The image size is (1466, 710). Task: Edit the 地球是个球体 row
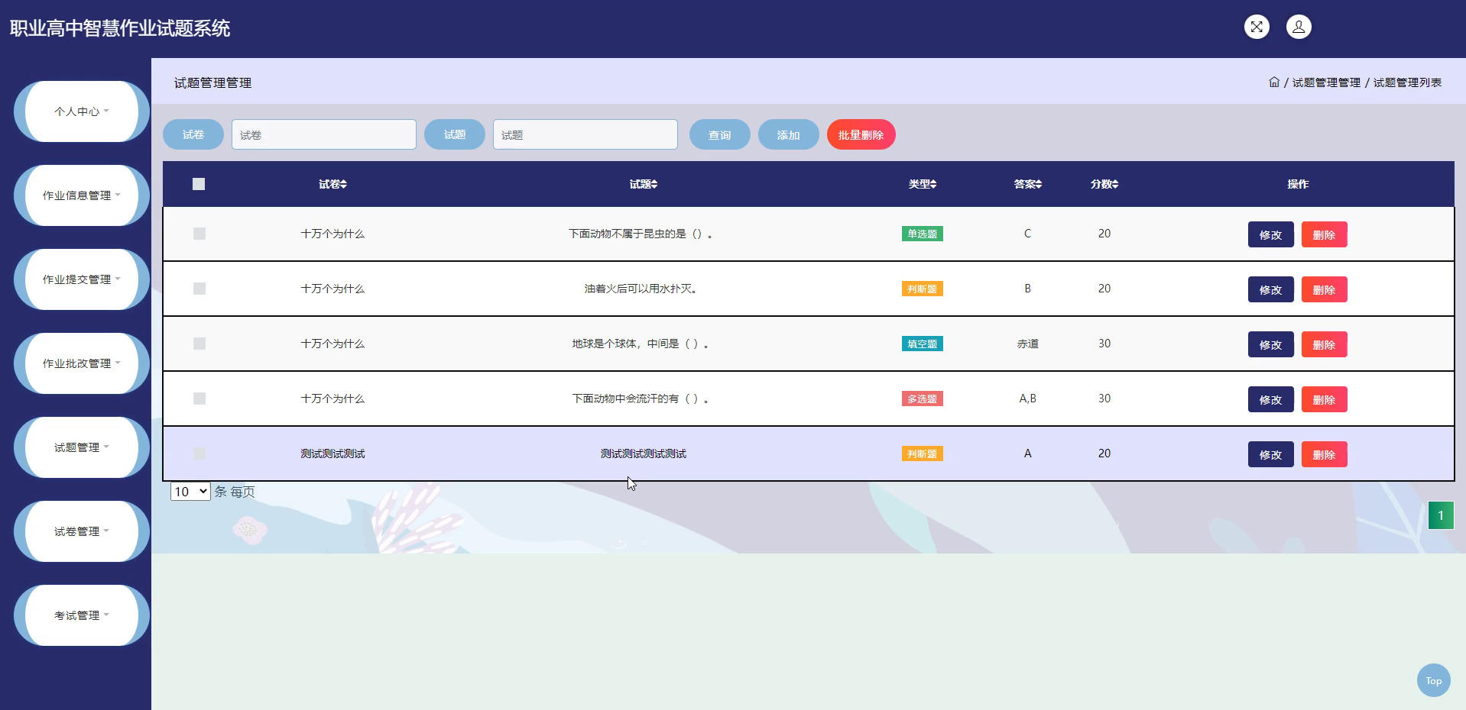(1270, 344)
